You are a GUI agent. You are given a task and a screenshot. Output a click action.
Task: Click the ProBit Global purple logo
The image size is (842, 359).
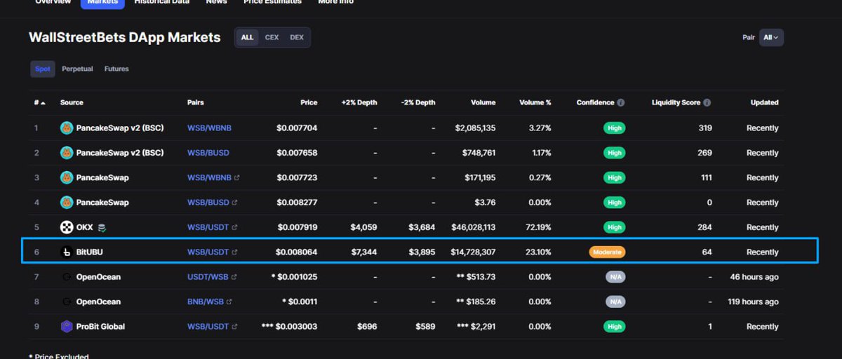tap(67, 327)
